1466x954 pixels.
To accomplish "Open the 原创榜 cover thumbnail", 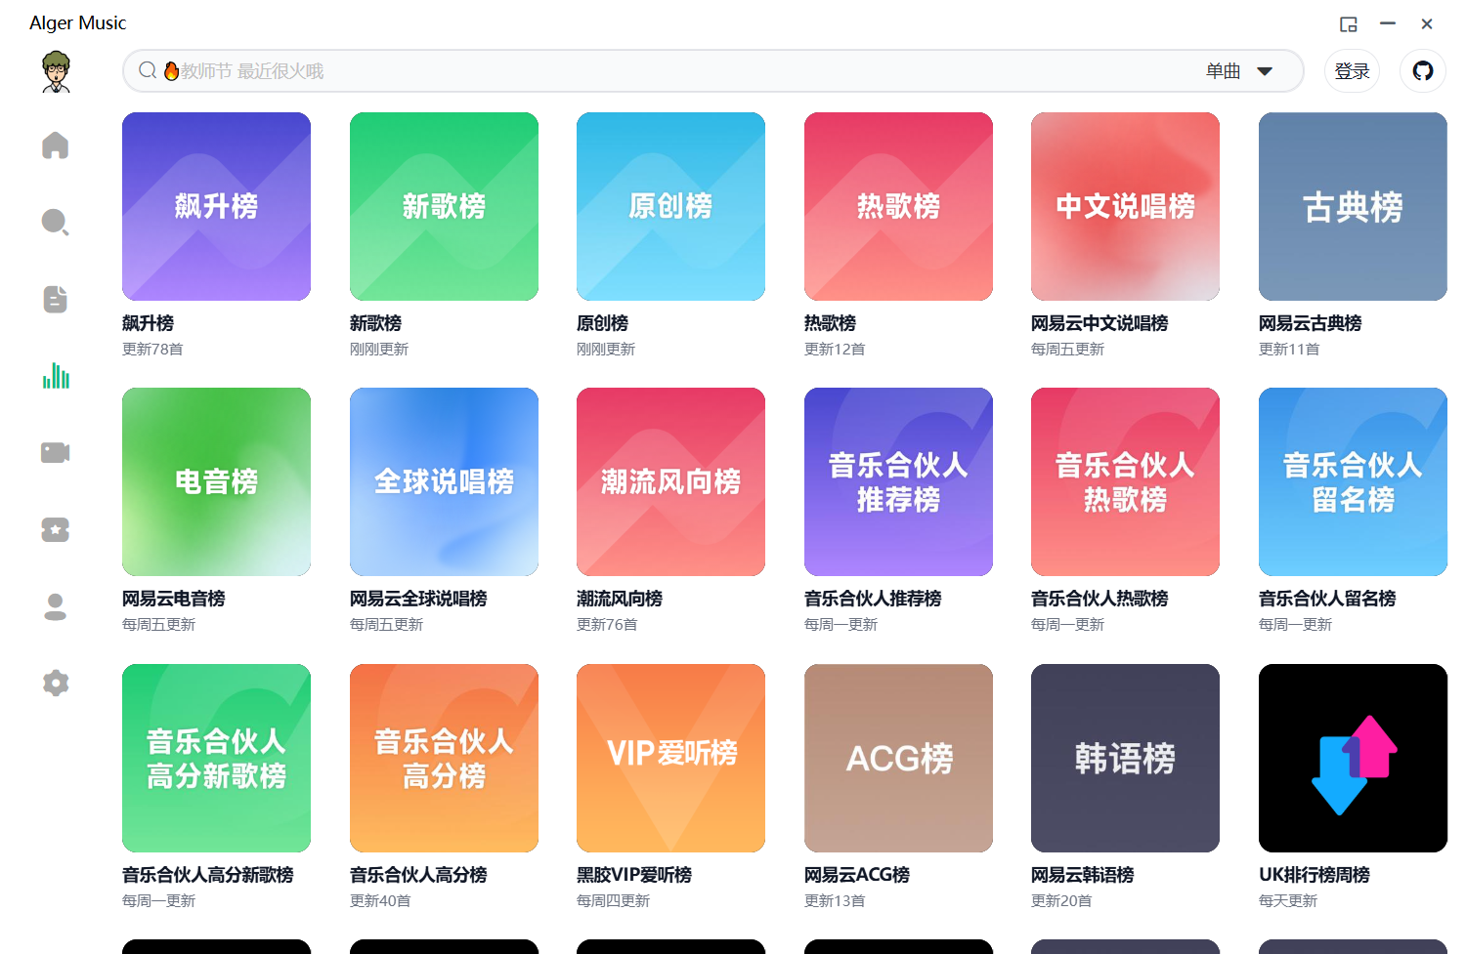I will click(x=670, y=206).
